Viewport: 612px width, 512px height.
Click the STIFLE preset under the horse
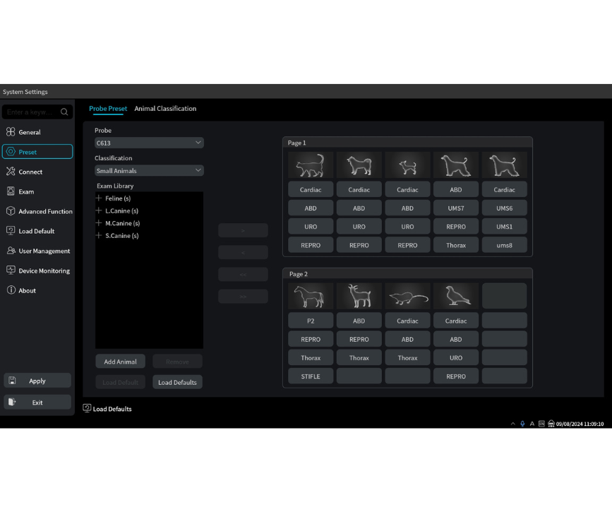[311, 376]
